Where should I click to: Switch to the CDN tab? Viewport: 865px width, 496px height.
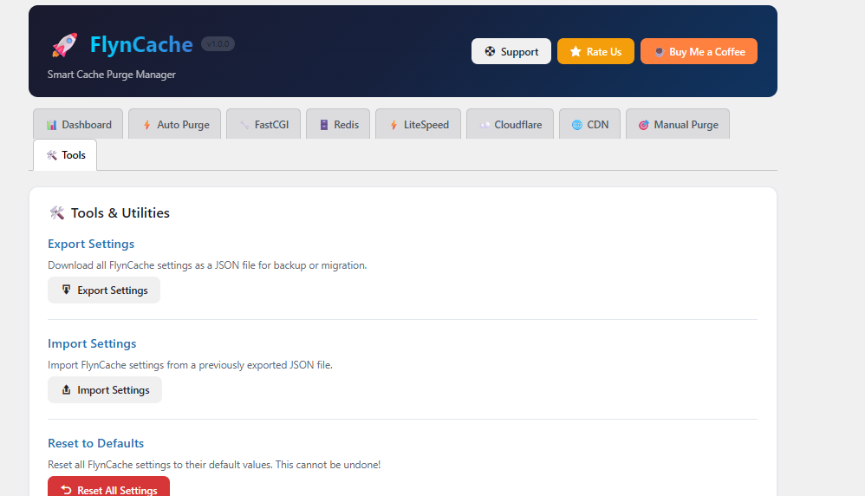point(589,124)
